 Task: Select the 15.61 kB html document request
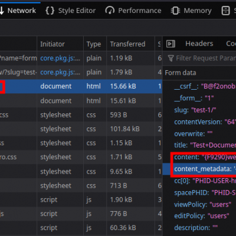click(81, 101)
